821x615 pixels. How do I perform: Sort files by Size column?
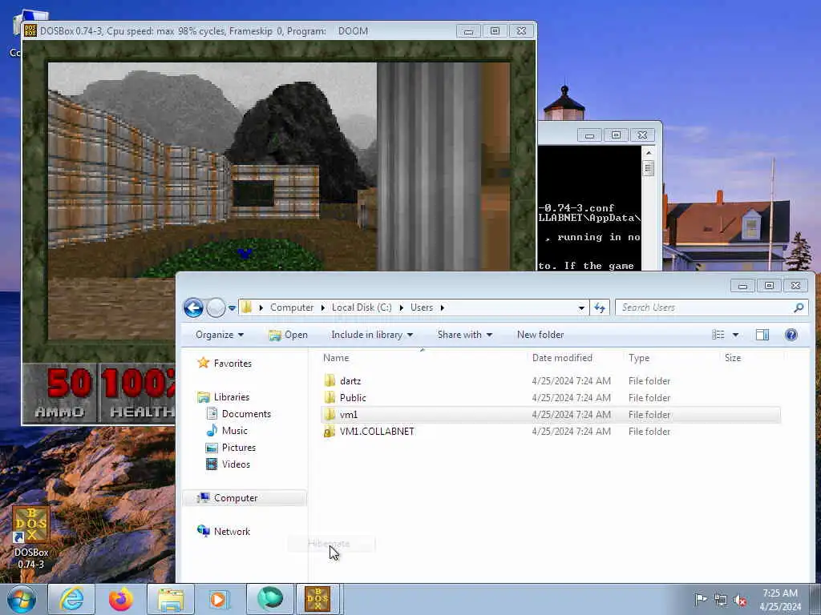click(x=733, y=358)
